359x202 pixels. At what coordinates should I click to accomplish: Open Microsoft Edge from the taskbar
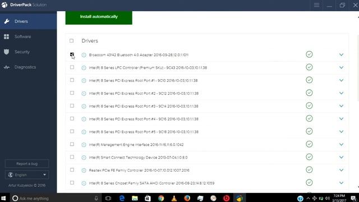tap(122, 198)
